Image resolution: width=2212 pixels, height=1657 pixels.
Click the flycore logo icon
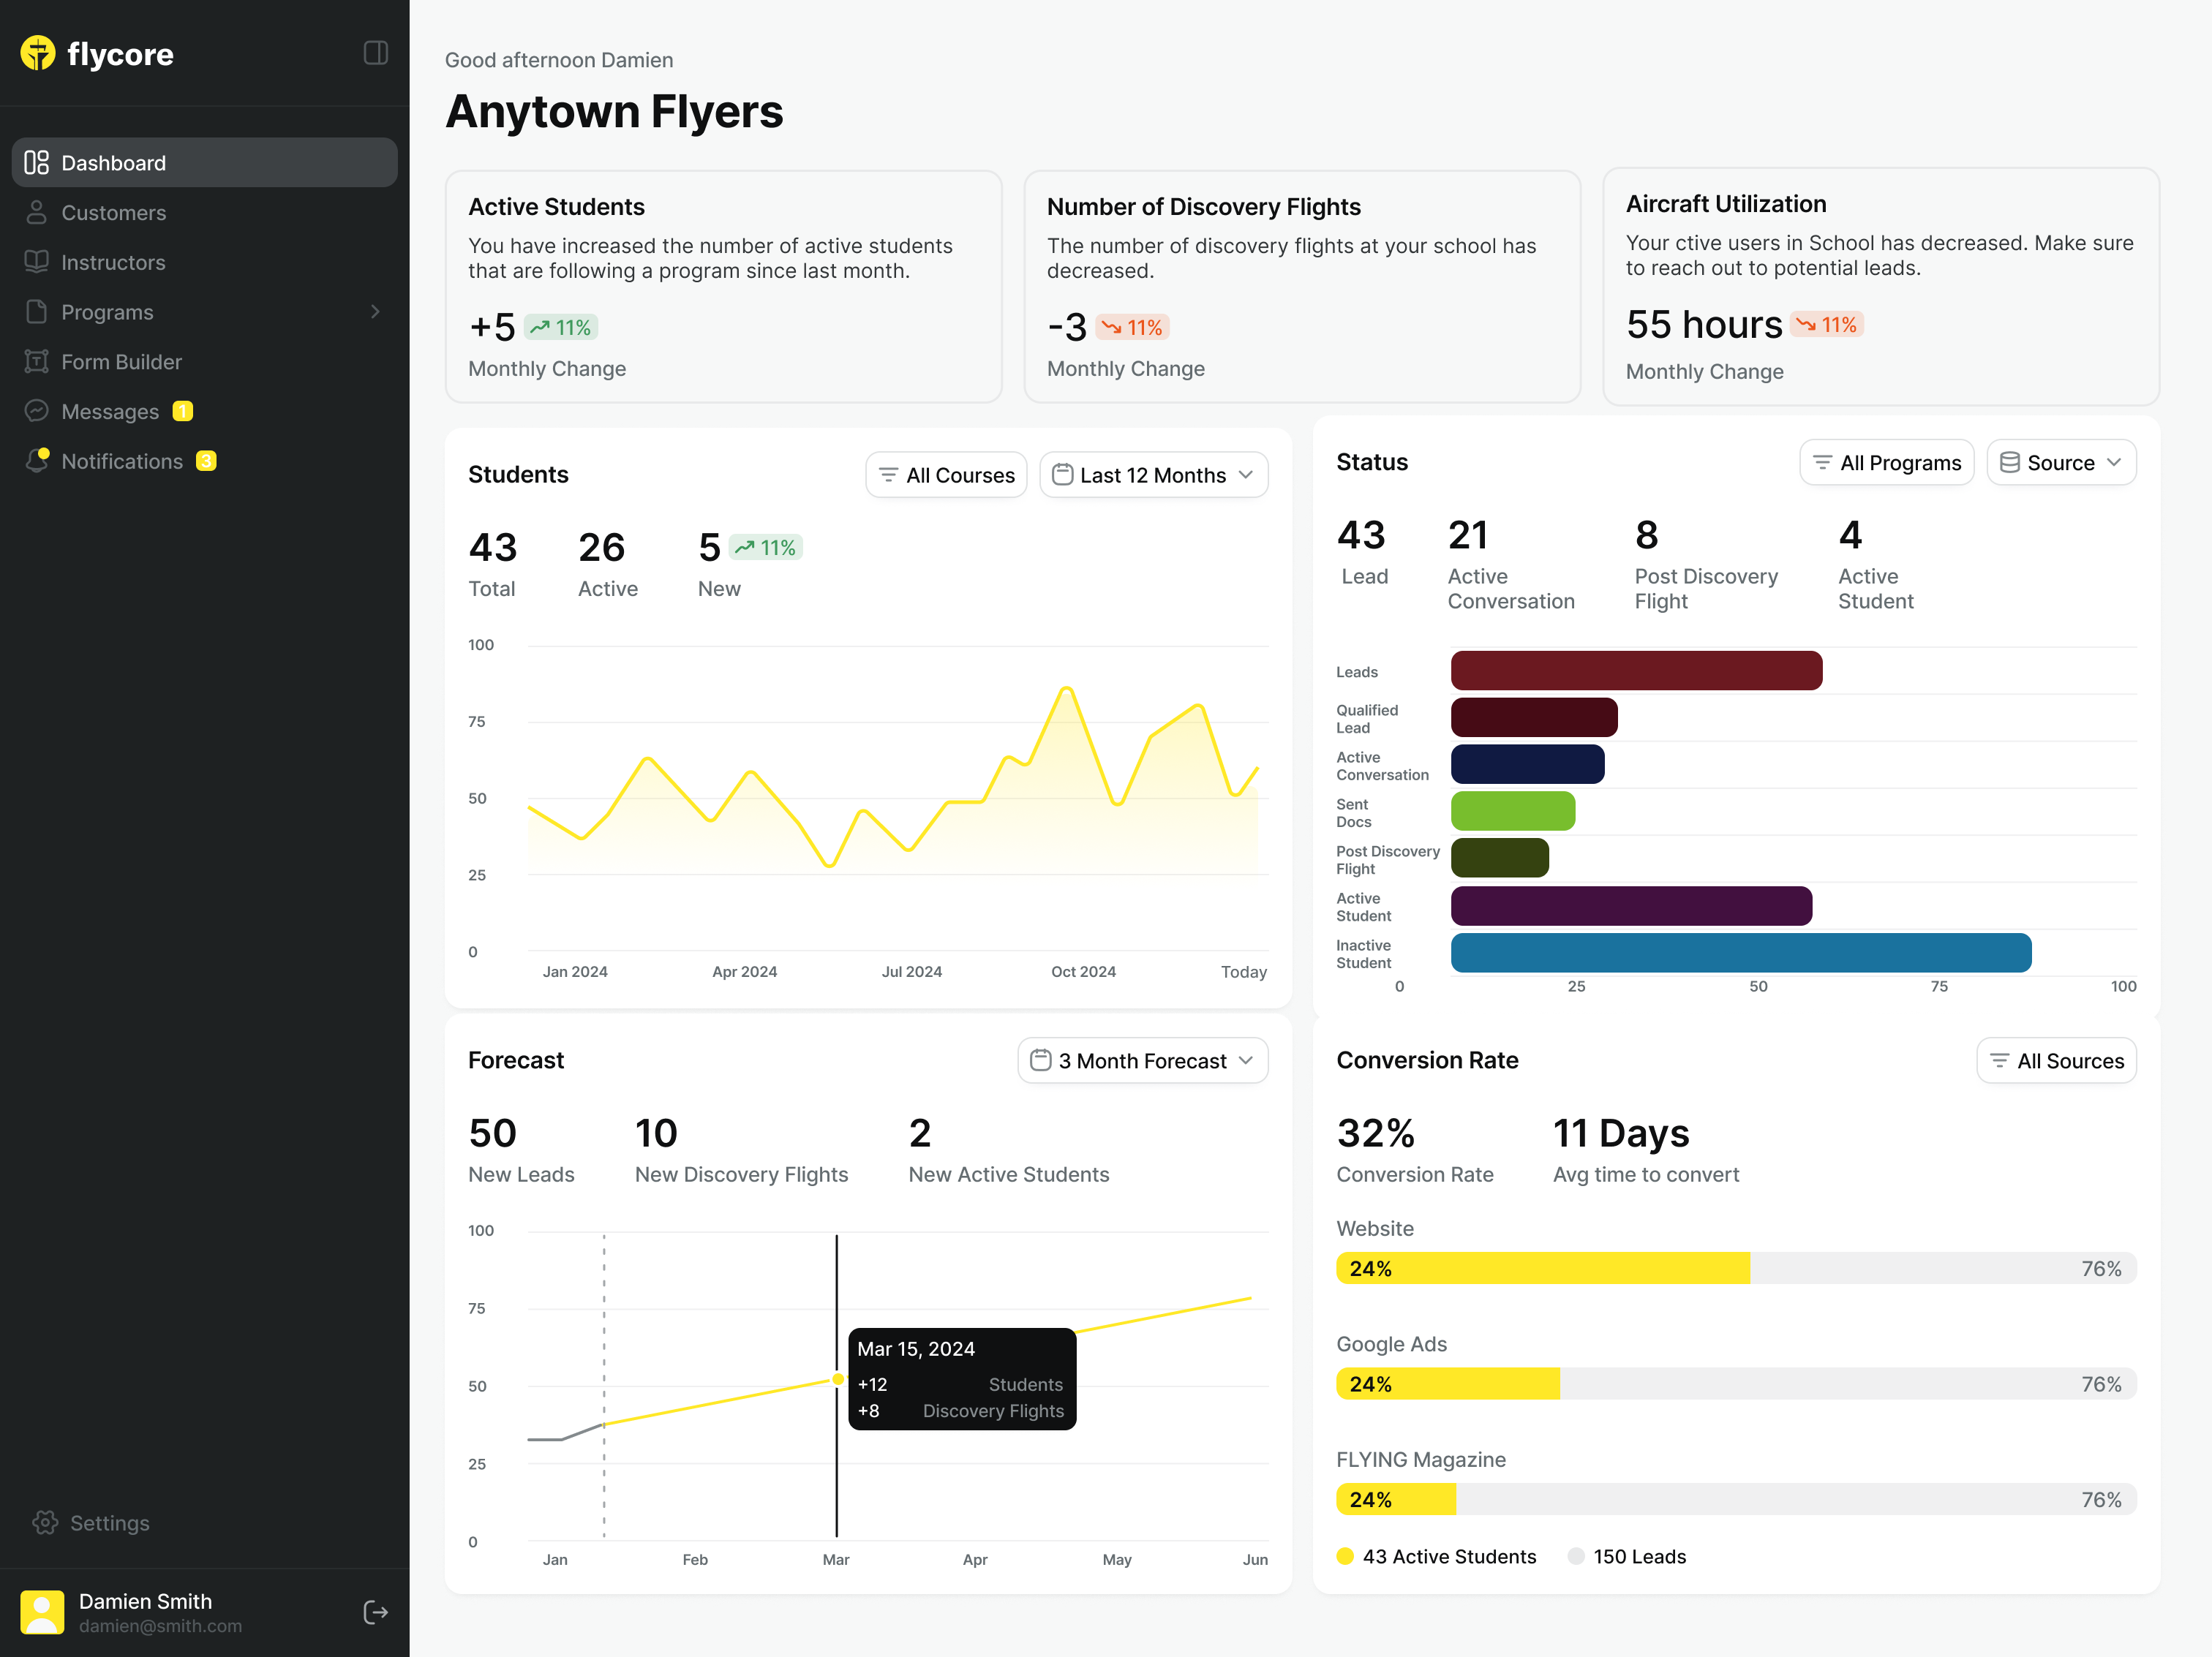tap(38, 53)
